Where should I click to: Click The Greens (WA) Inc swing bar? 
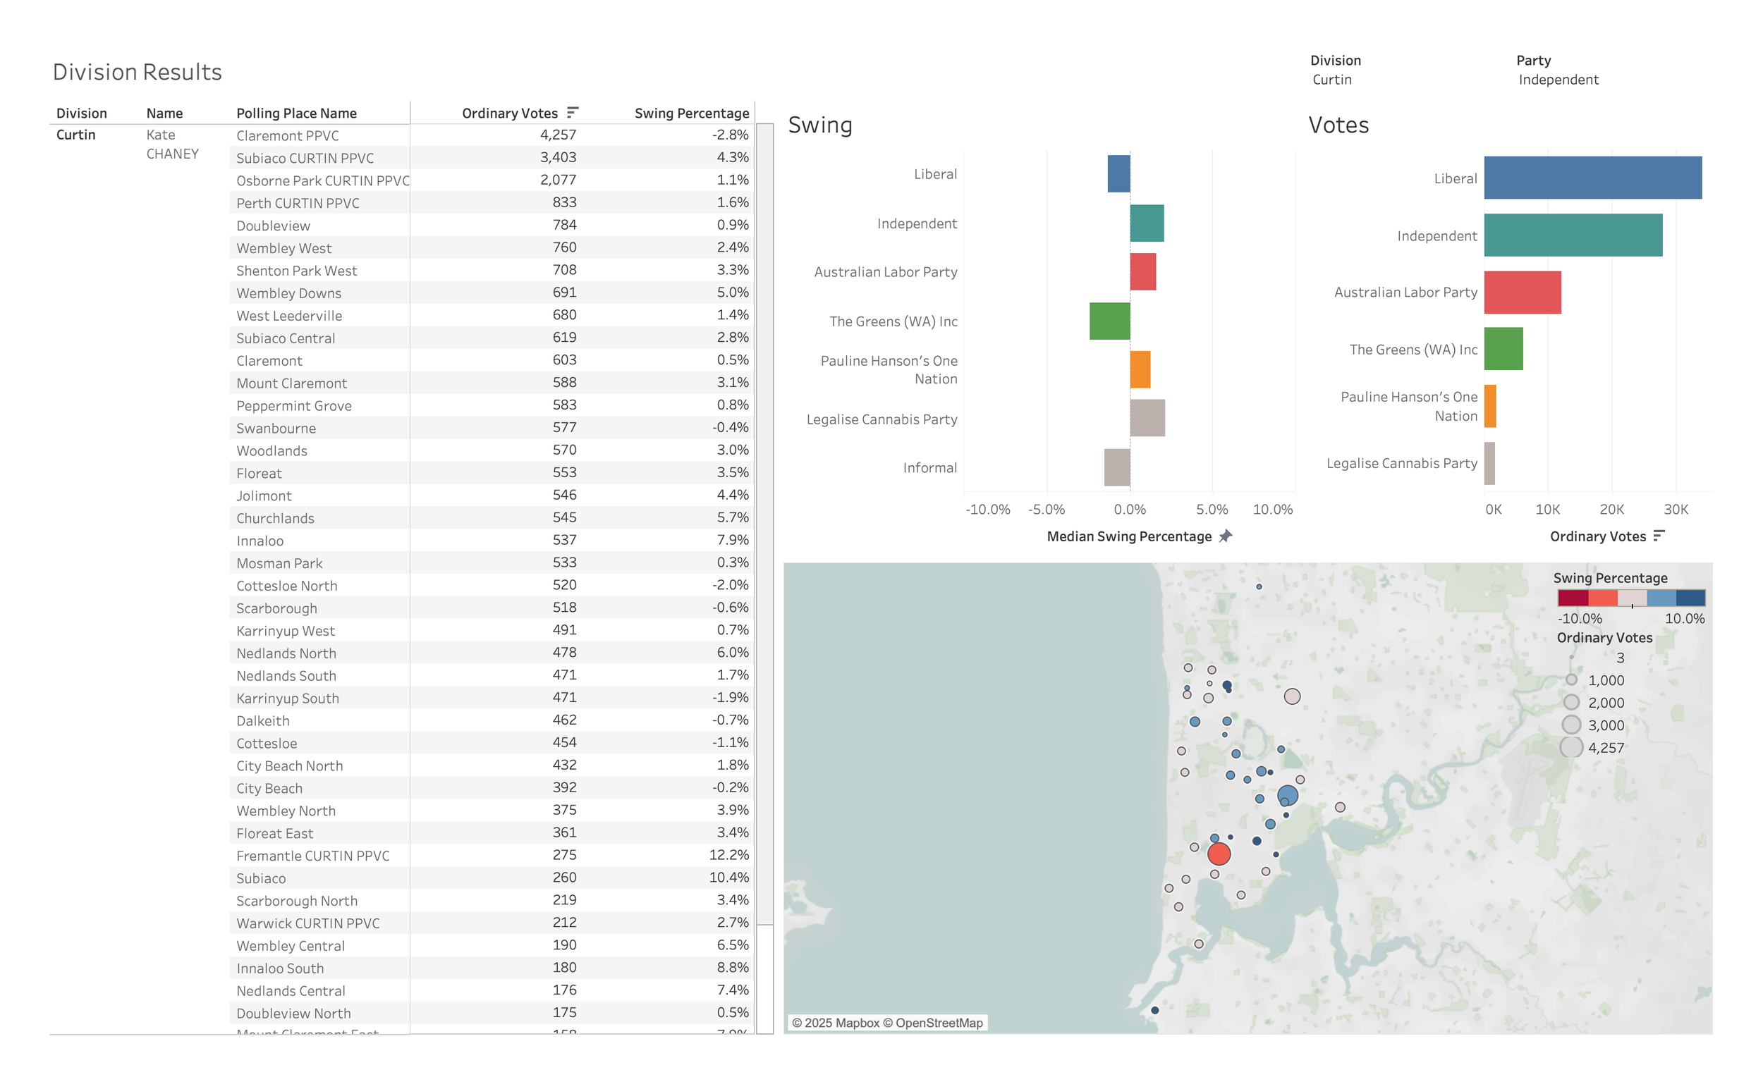tap(1109, 321)
